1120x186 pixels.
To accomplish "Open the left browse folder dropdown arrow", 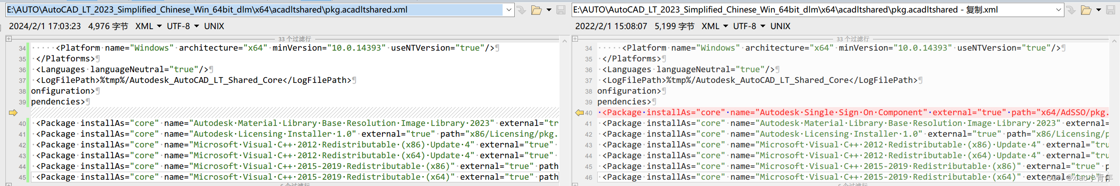I will [x=549, y=10].
